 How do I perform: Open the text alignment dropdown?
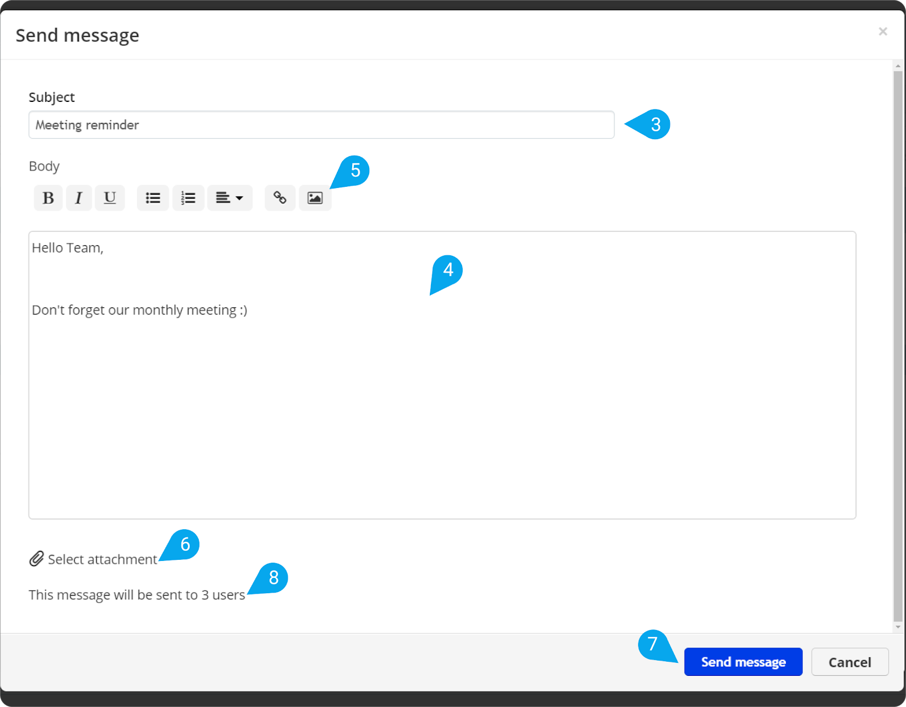[x=229, y=198]
